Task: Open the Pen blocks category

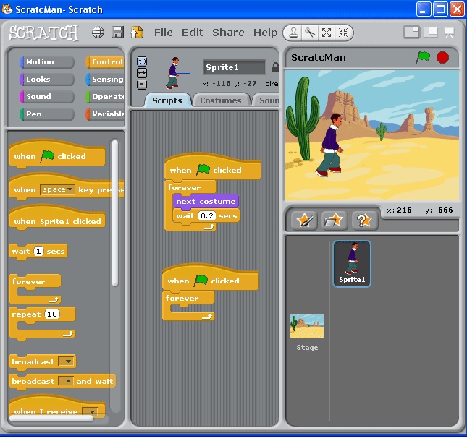Action: click(x=47, y=114)
